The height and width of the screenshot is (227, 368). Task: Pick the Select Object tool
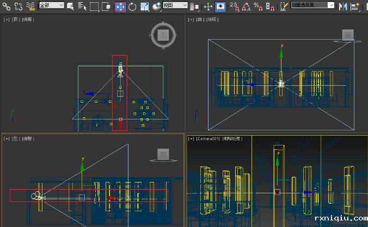pos(70,7)
